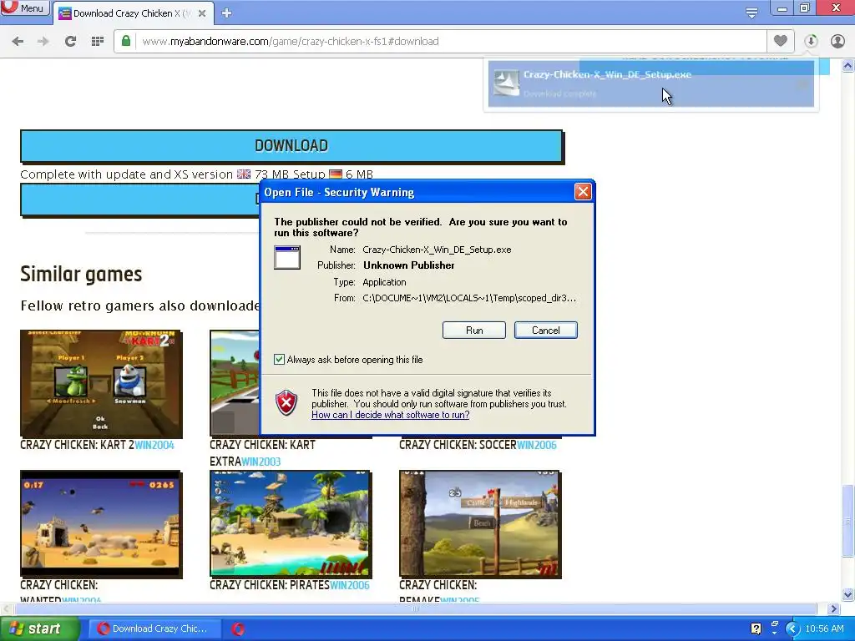Open Crazy Chicken: Remake thumbnail
The width and height of the screenshot is (855, 641).
tap(480, 524)
